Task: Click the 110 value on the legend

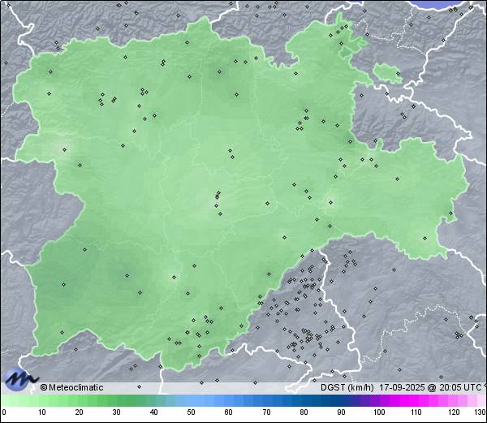Action: tap(416, 412)
